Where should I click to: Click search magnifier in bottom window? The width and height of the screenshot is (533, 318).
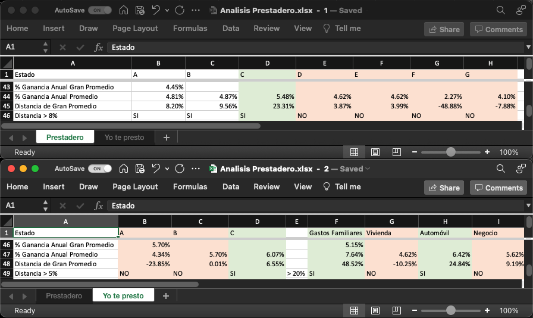[501, 169]
